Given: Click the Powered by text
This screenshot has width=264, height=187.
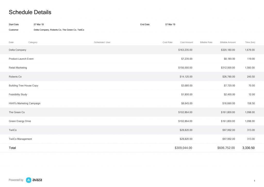Looking at the screenshot, I should click(16, 180).
